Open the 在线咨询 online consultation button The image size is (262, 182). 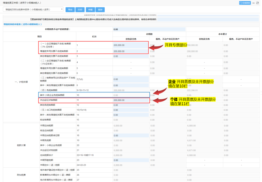pyautogui.click(x=245, y=3)
